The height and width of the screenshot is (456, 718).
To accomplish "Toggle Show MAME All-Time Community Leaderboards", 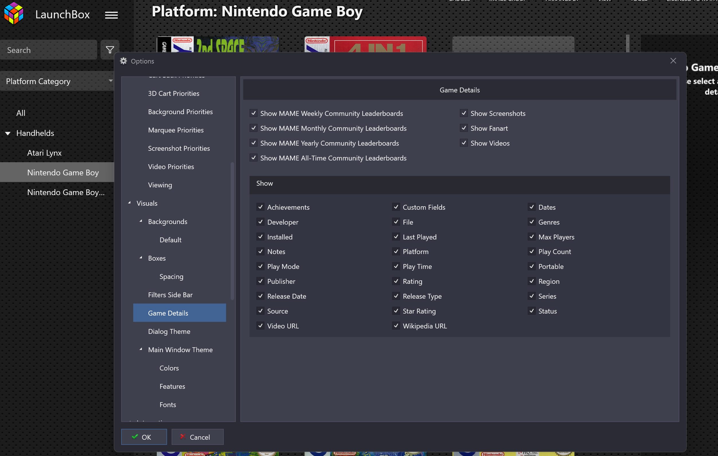I will click(x=254, y=158).
